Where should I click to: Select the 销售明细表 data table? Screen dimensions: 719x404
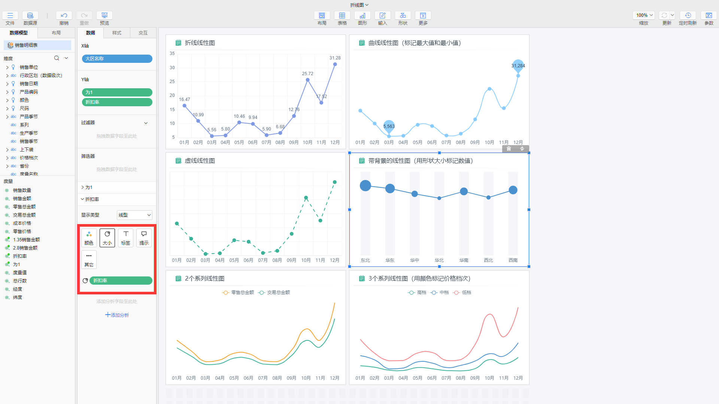click(37, 45)
